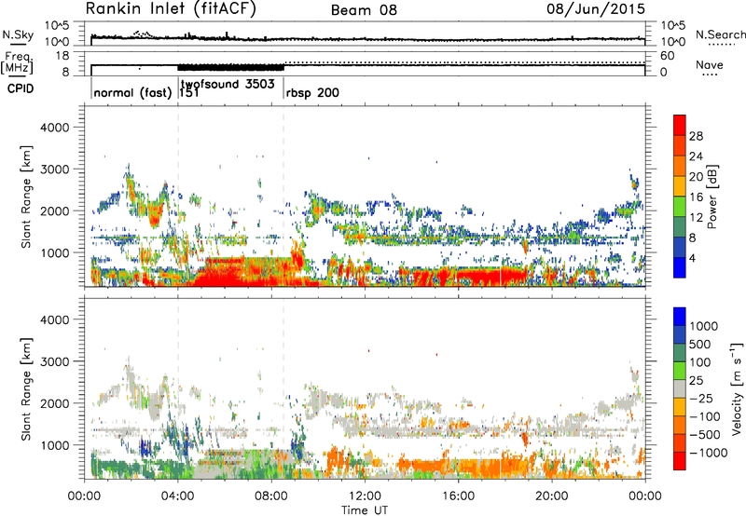This screenshot has height=516, width=746.
Task: Click the 'Time UT' x-axis label
Action: pos(365,510)
